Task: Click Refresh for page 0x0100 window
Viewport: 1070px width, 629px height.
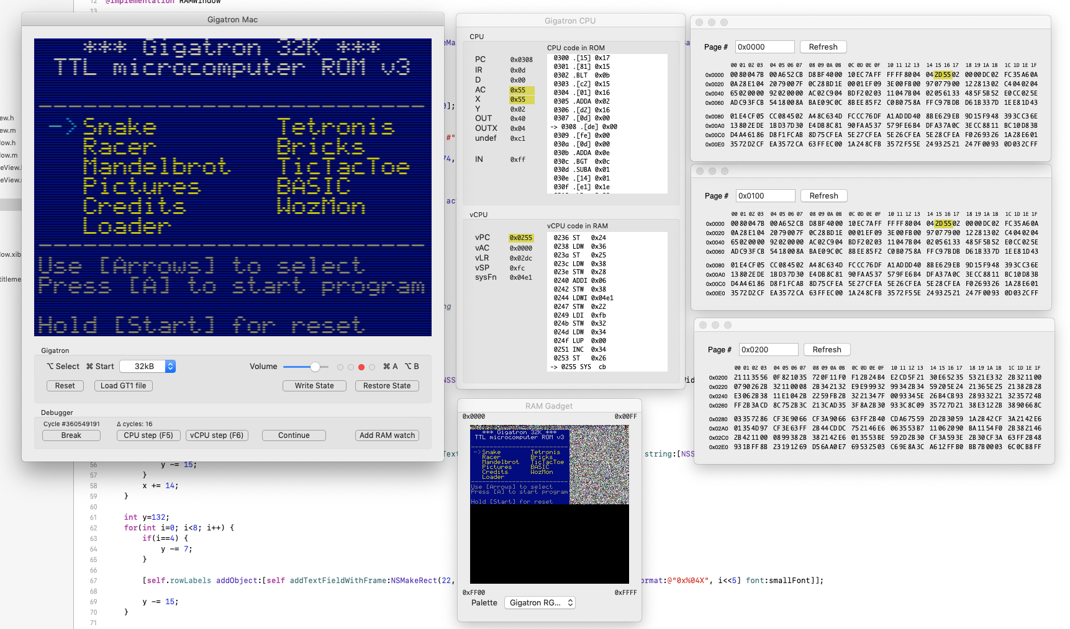Action: coord(824,196)
